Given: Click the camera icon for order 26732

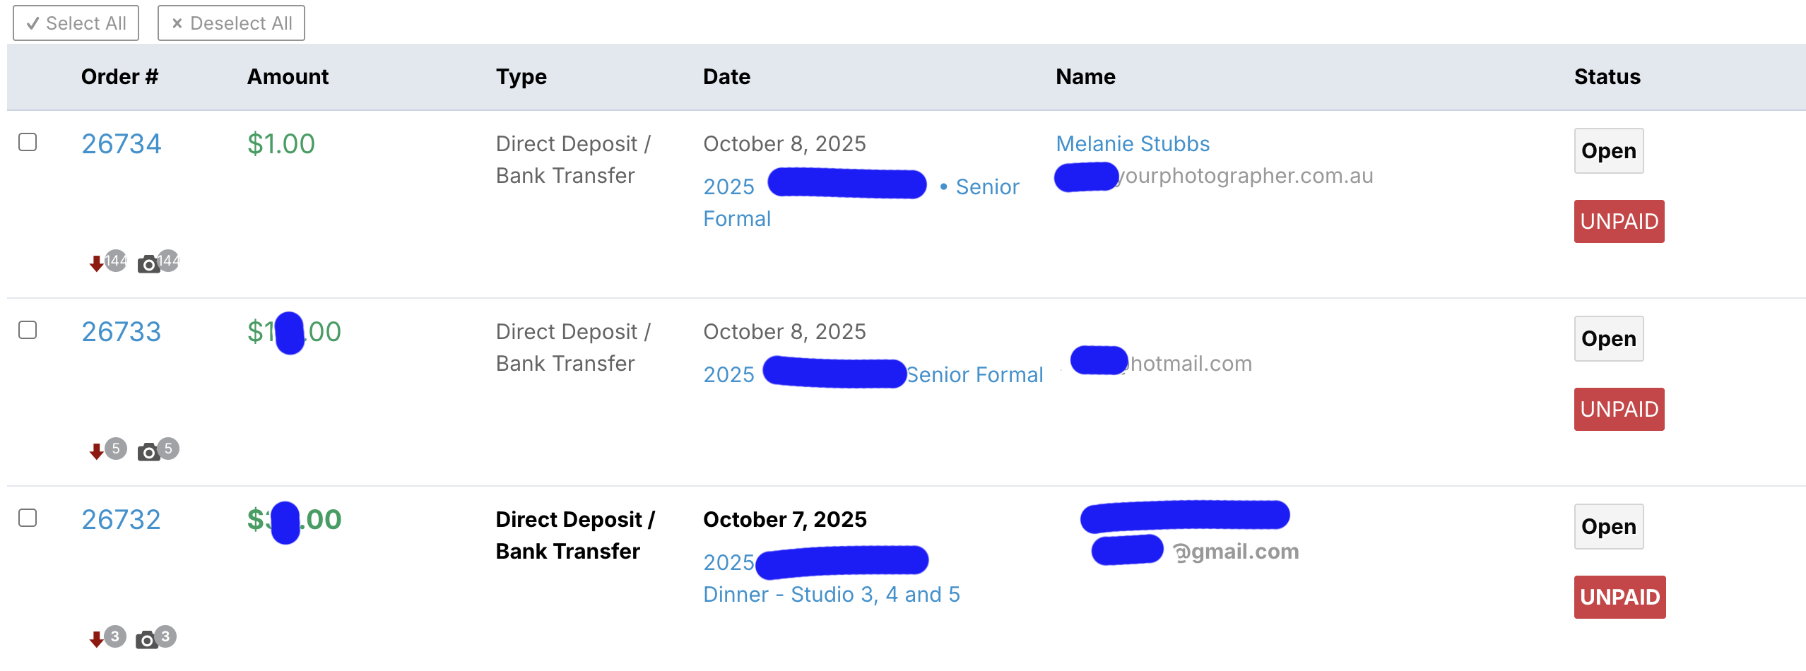Looking at the screenshot, I should [147, 641].
